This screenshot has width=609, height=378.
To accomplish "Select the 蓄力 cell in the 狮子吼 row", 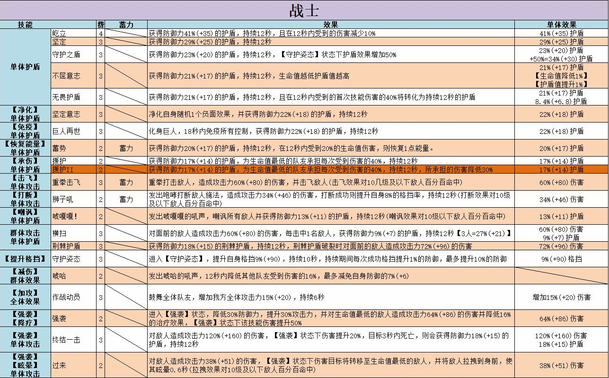I will (x=126, y=199).
